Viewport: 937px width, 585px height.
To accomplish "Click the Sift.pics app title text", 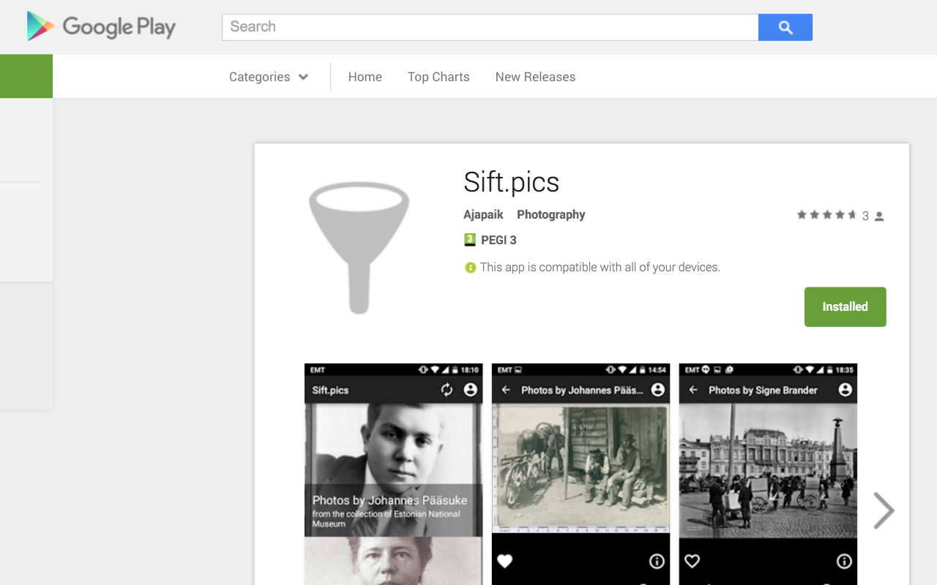I will coord(511,182).
